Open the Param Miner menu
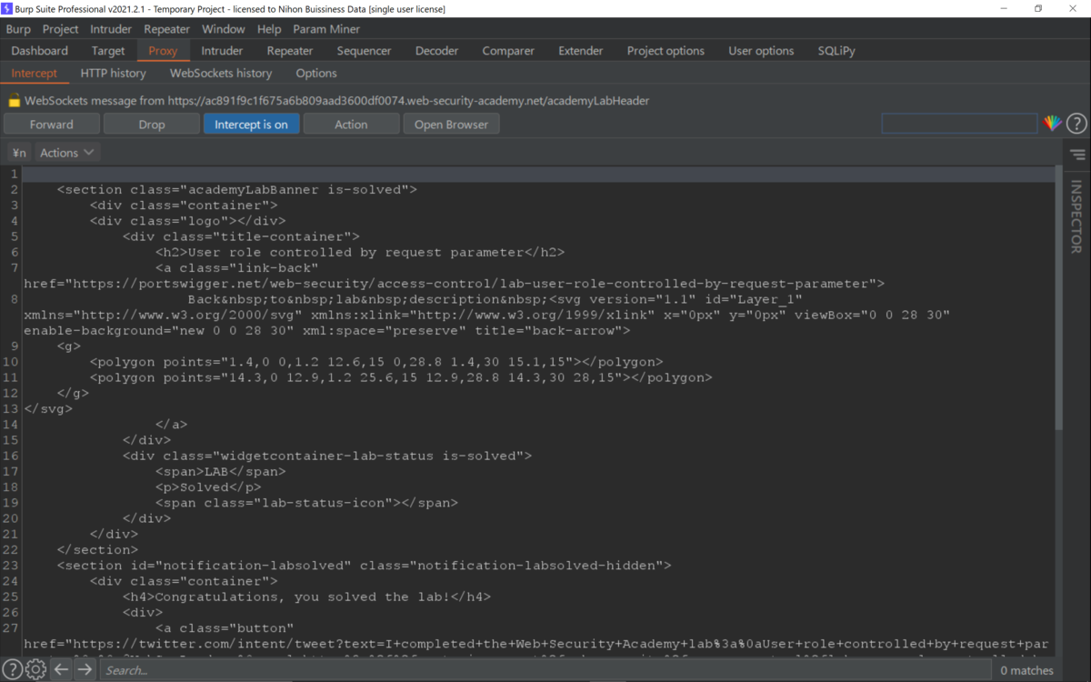 tap(326, 29)
